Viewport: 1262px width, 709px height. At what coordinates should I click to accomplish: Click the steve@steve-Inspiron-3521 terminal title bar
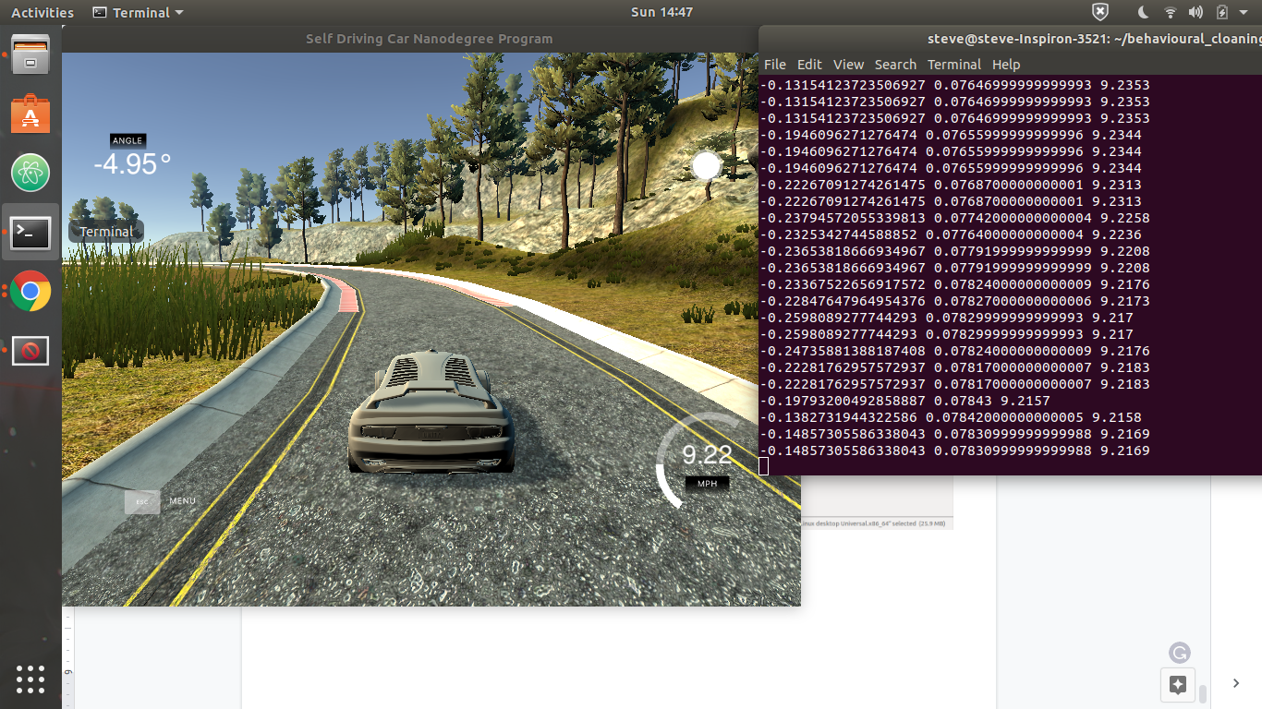click(x=1010, y=39)
